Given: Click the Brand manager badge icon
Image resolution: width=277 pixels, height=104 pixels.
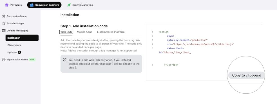Looking at the screenshot, I should pos(4,23).
